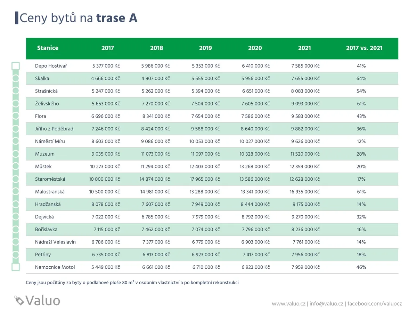Screen dimensions: 417x310
Task: Click the Flora station name
Action: (x=41, y=116)
